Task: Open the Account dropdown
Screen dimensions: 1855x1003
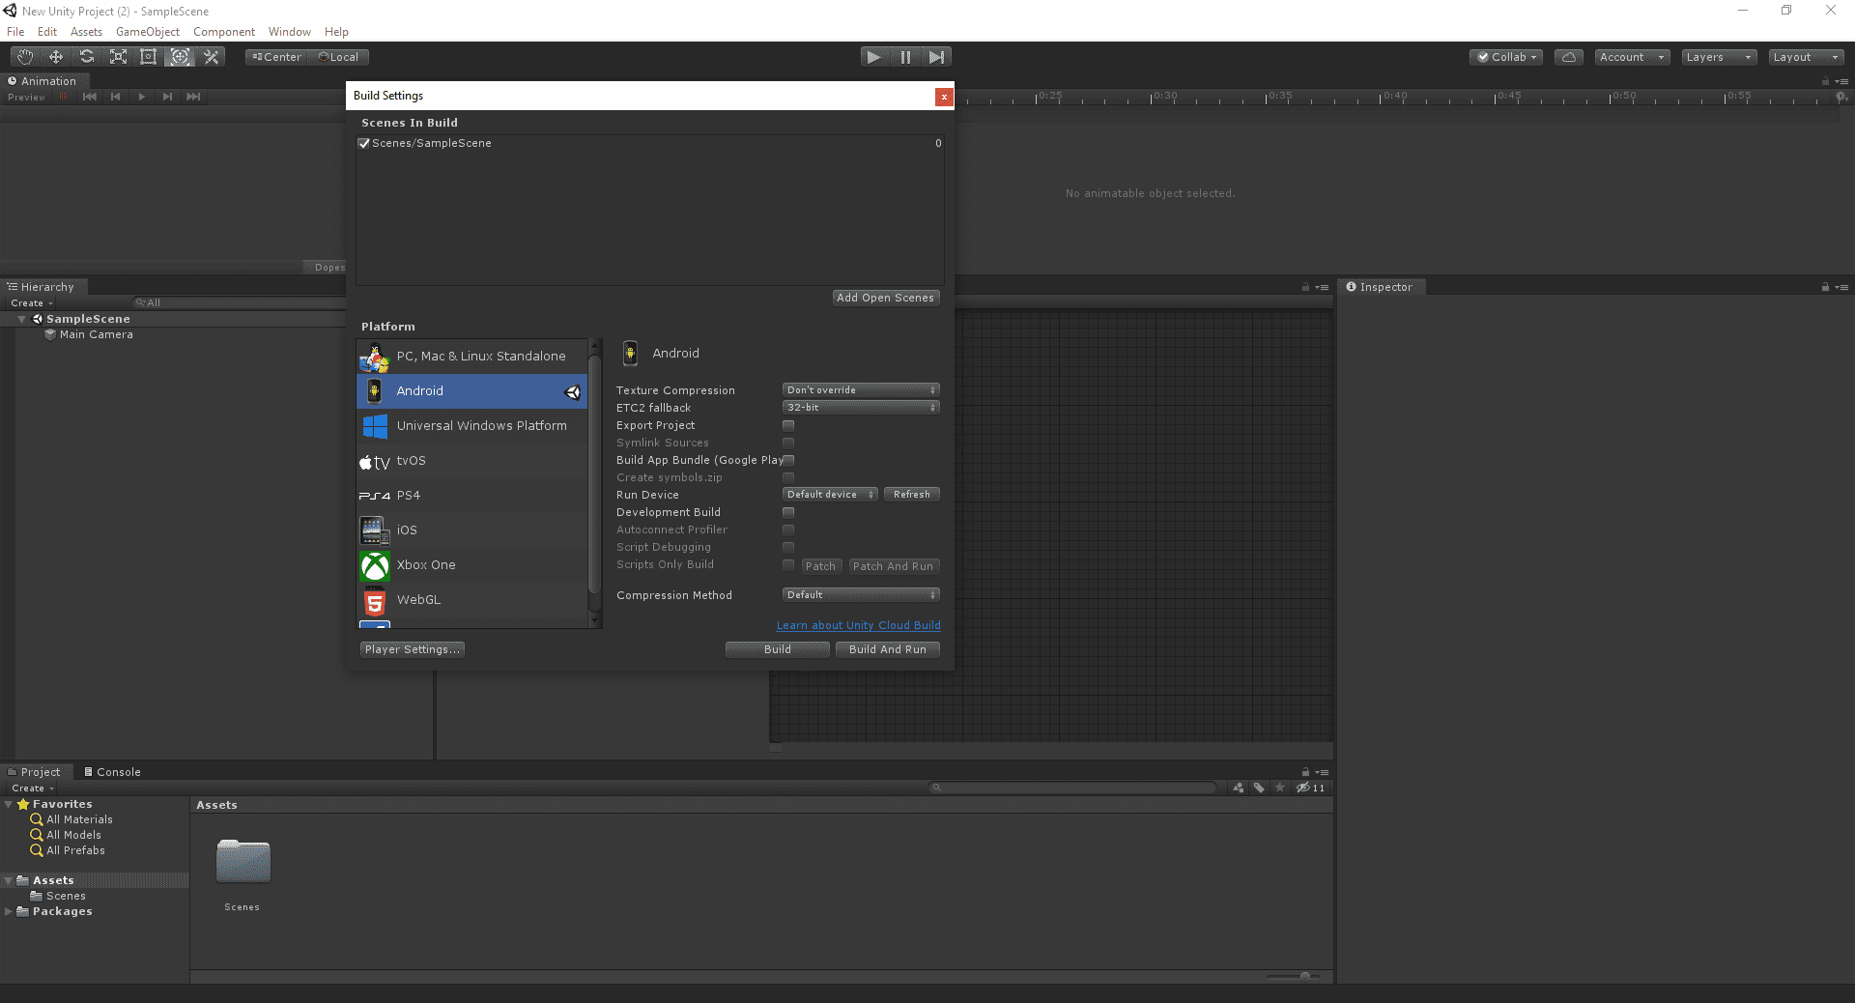Action: [1632, 57]
